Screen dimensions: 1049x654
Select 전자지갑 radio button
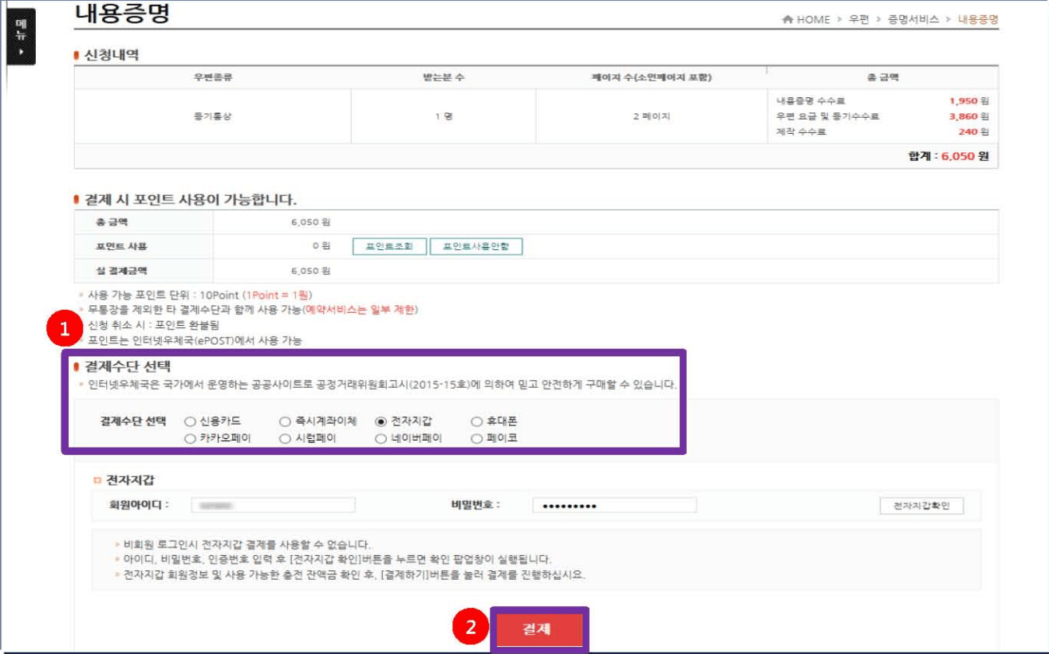coord(381,421)
